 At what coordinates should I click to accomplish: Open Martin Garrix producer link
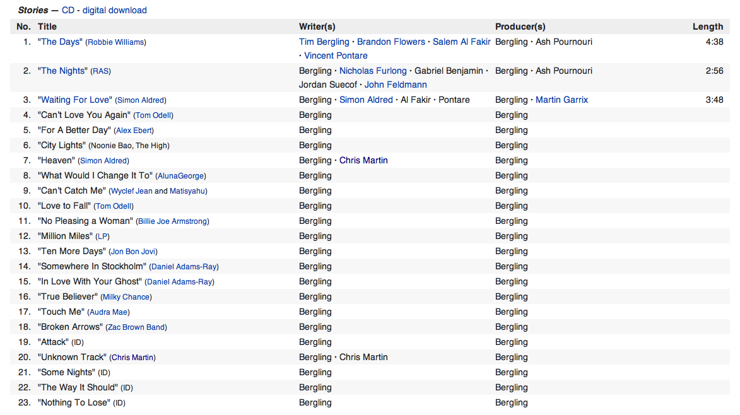(x=561, y=100)
